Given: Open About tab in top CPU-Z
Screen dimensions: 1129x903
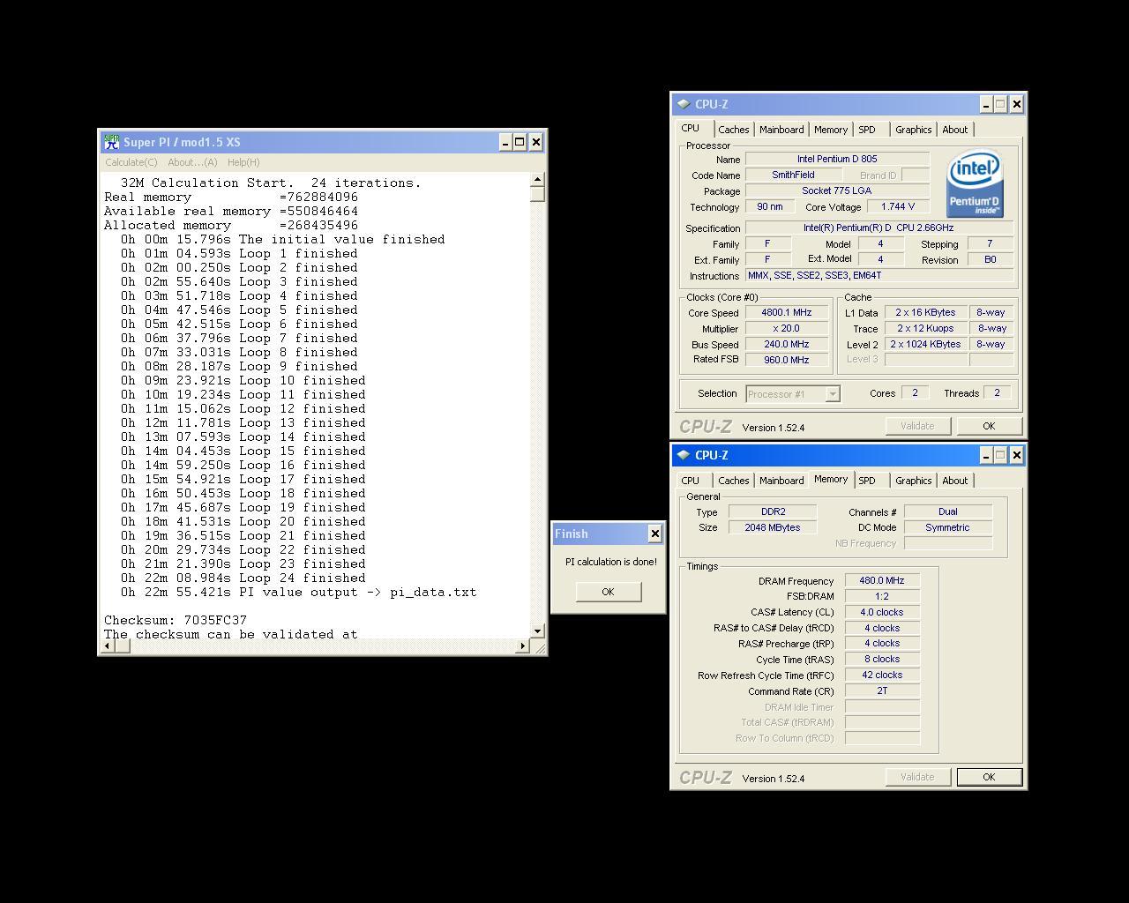Looking at the screenshot, I should [955, 130].
